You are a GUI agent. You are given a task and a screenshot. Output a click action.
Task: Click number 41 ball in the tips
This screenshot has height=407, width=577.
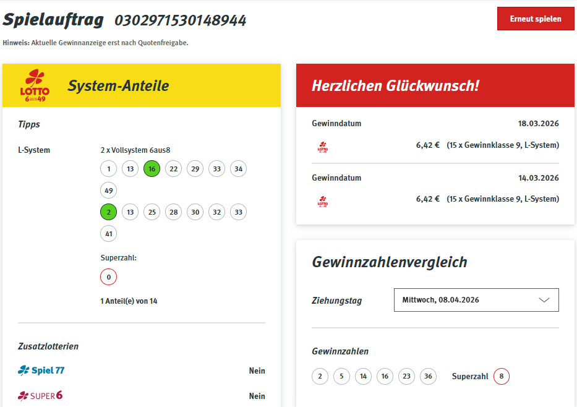click(108, 234)
